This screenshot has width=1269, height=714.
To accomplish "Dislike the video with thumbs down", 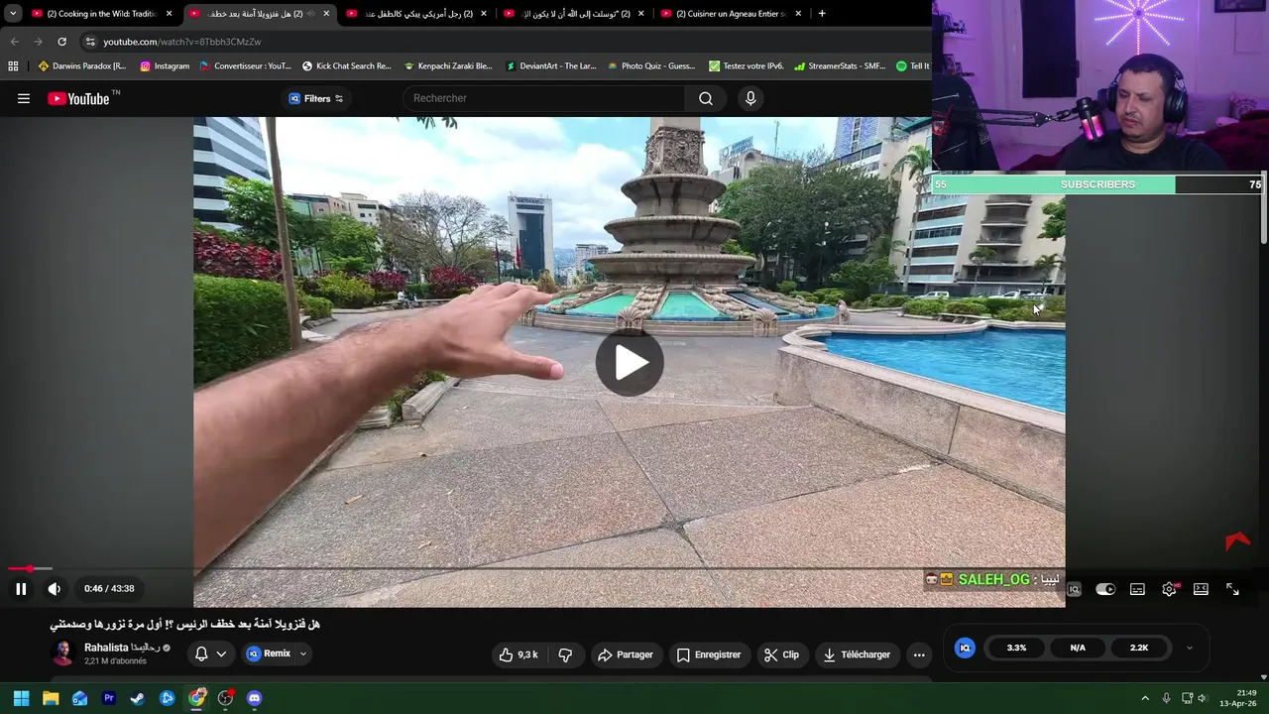I will 565,654.
